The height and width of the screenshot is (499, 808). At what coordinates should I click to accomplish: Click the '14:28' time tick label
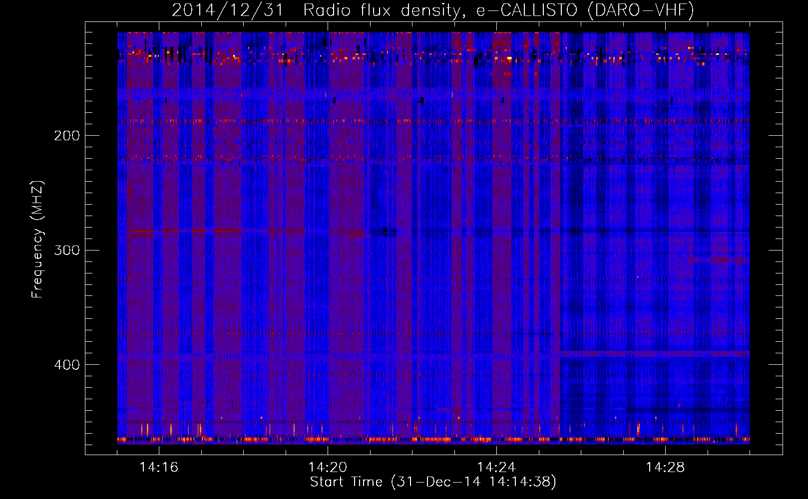[665, 468]
